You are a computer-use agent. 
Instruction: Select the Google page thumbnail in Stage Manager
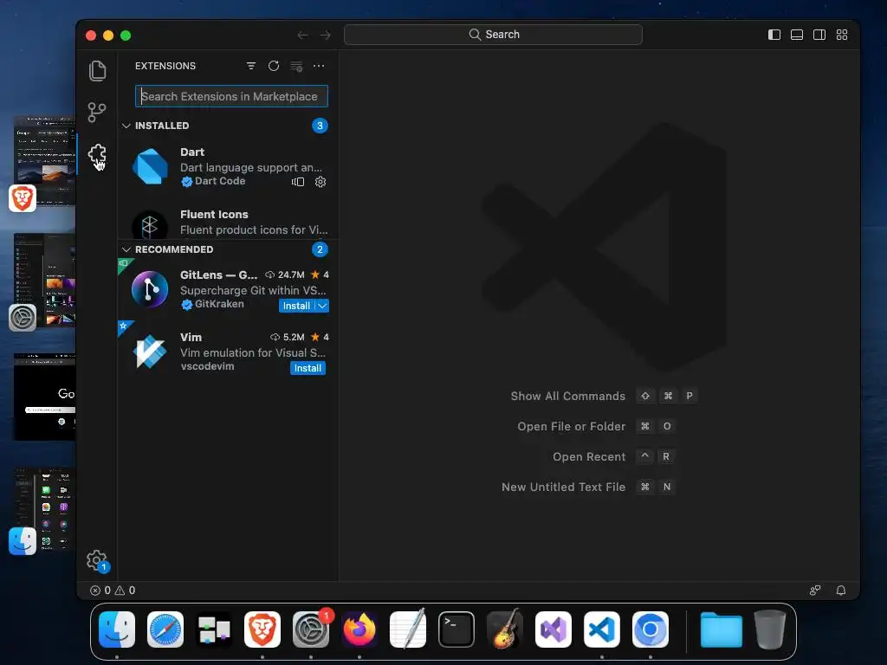(44, 397)
